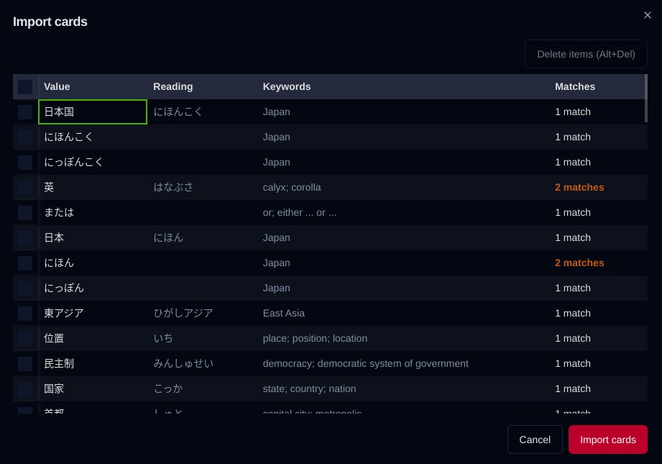Click the または value cell

(x=93, y=212)
